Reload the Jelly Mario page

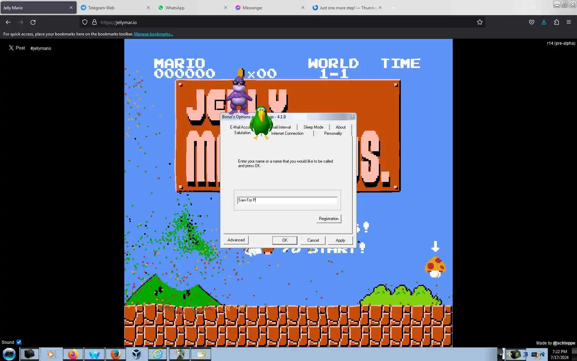coord(33,22)
